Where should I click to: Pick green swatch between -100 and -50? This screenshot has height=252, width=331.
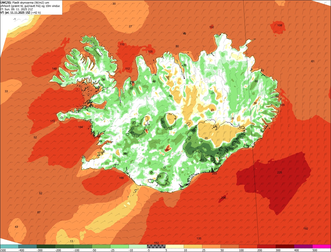tap(83, 246)
